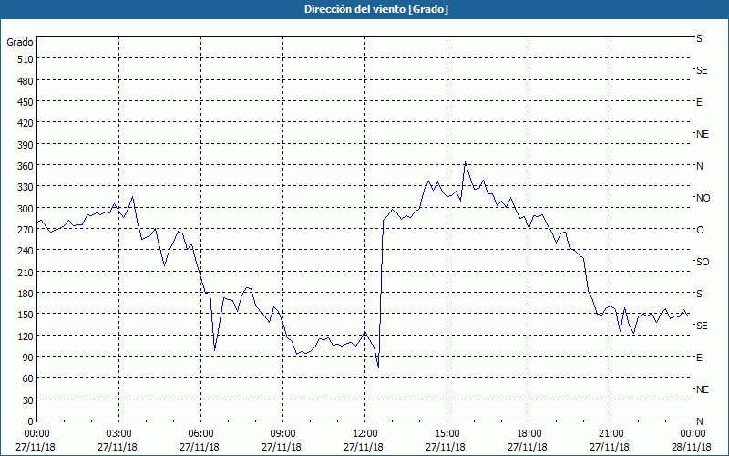Click the 09:00 time axis label
The width and height of the screenshot is (729, 456).
click(x=282, y=434)
